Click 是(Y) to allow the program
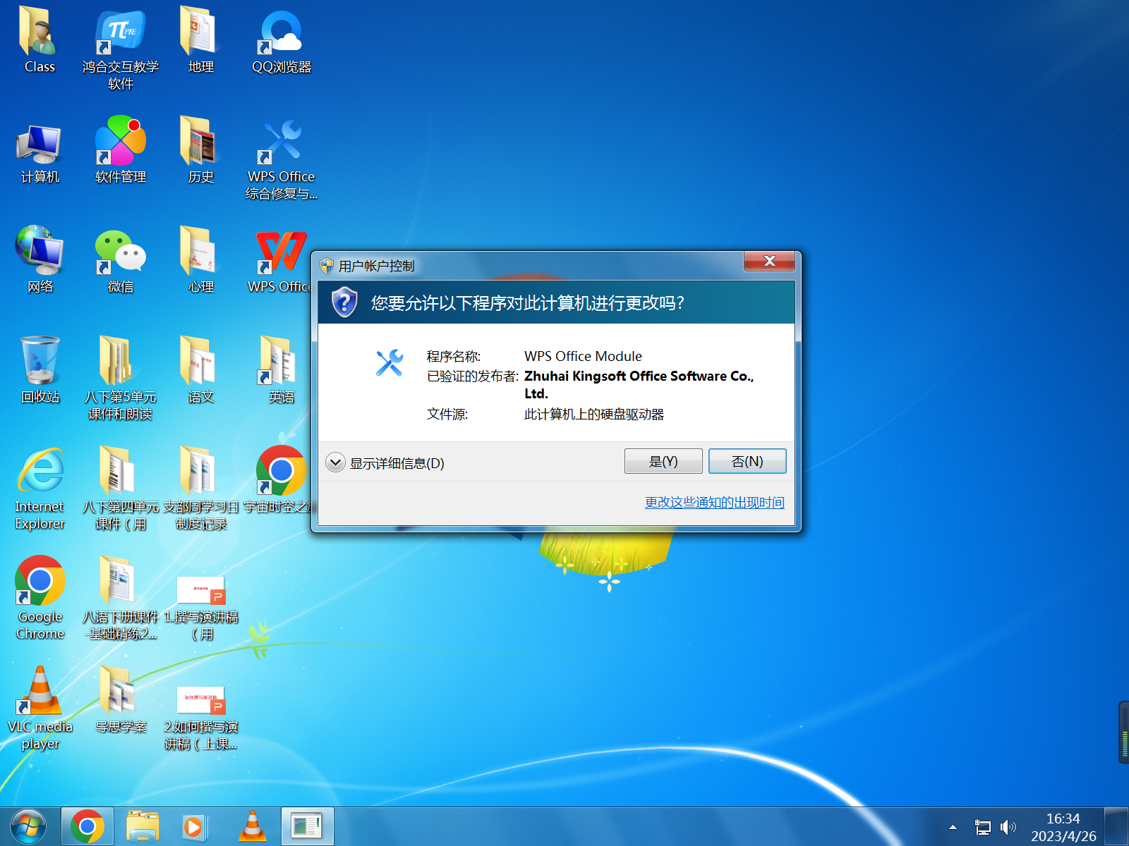 (x=663, y=461)
